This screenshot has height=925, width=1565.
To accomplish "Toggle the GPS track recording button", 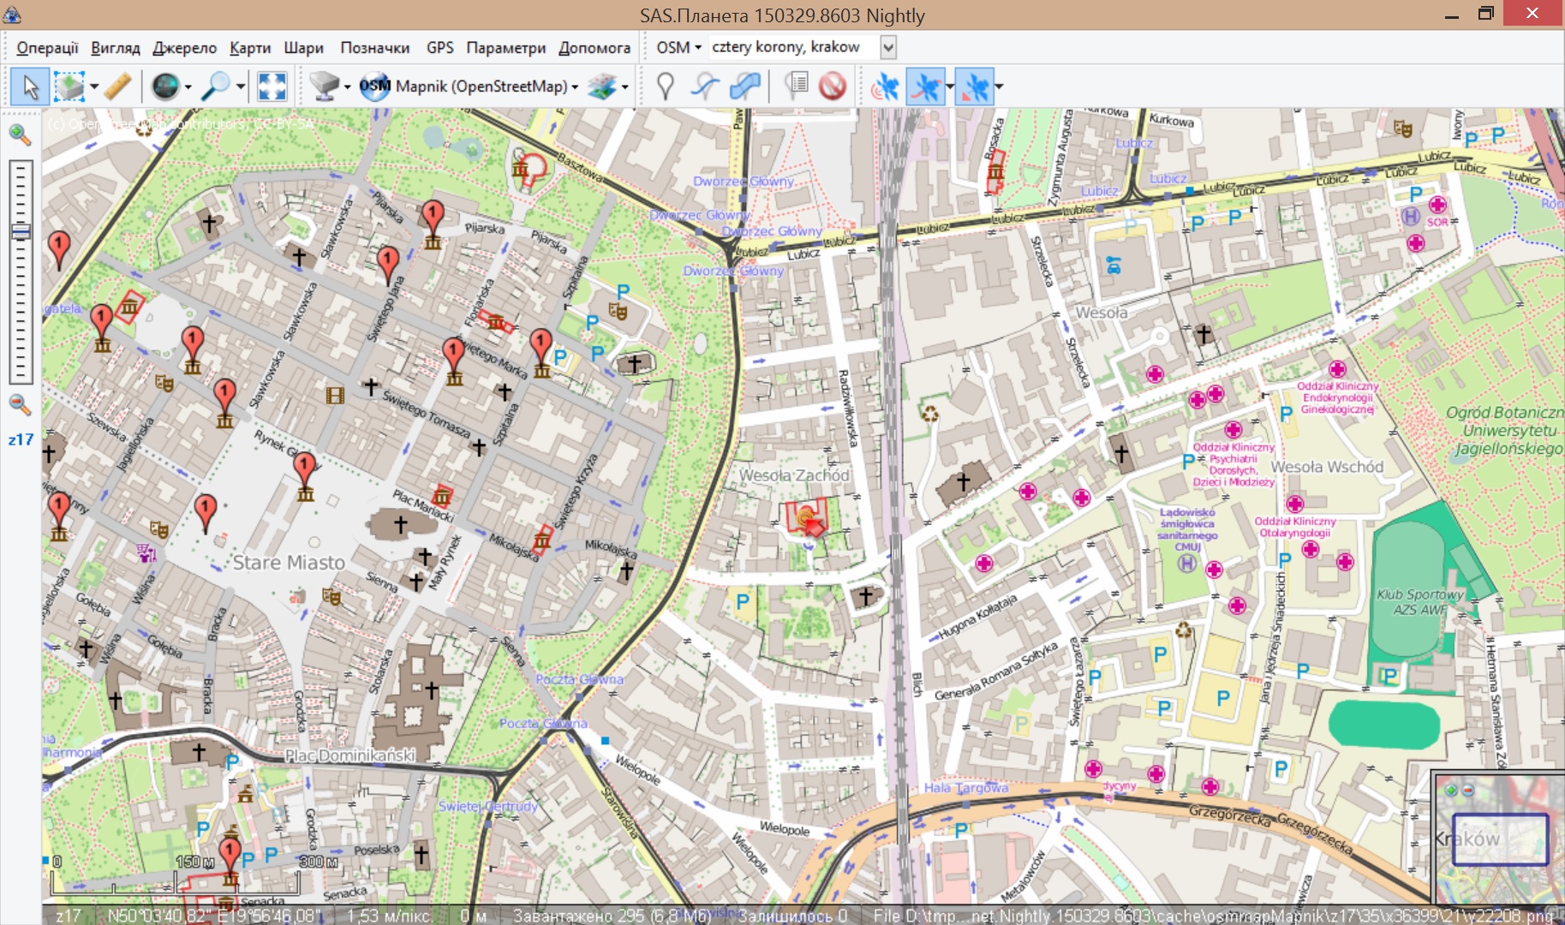I will click(x=926, y=87).
